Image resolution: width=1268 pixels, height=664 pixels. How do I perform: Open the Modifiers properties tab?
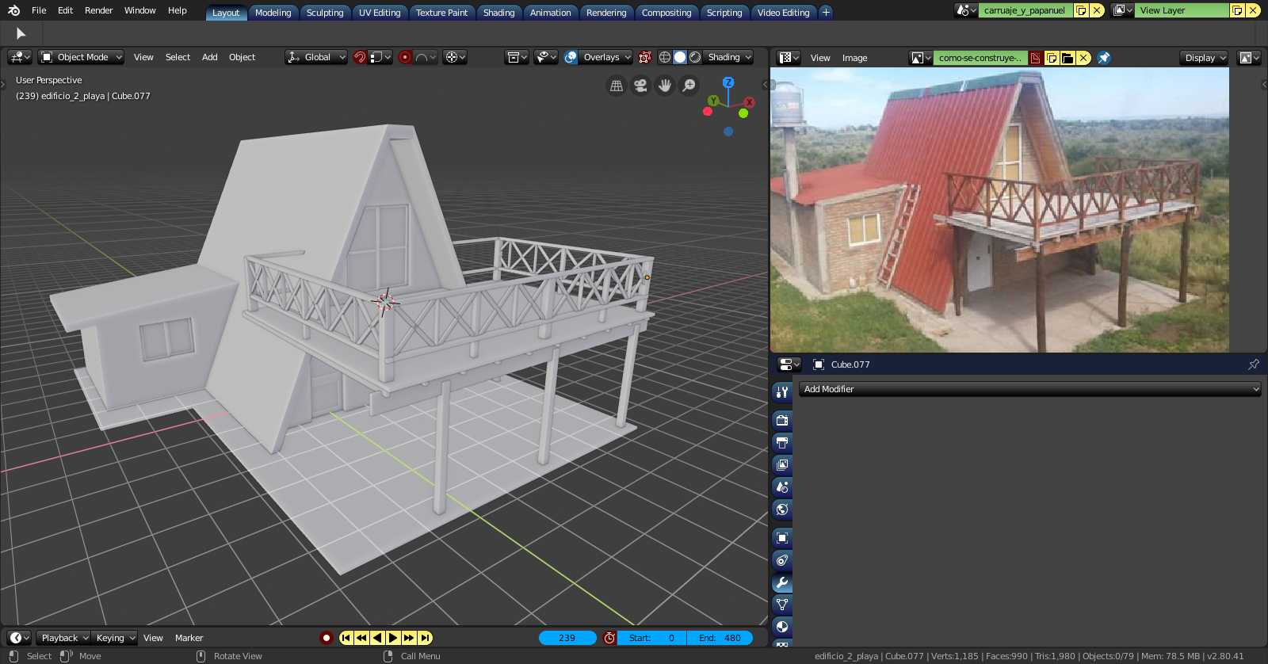(x=782, y=582)
